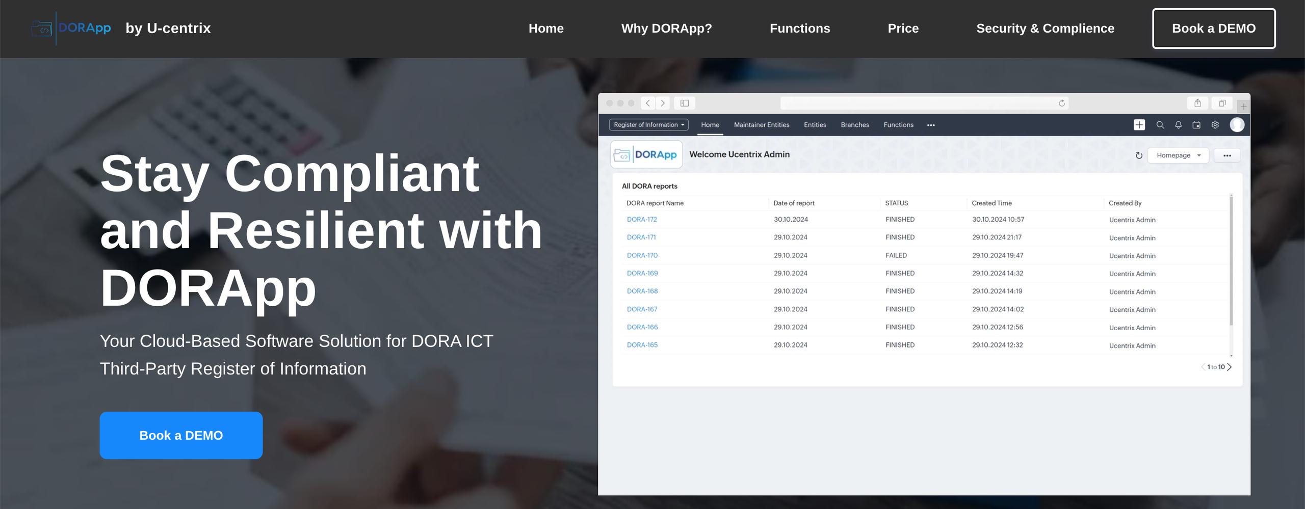1305x509 pixels.
Task: Click the reports table vertical scrollbar
Action: [x=1231, y=260]
